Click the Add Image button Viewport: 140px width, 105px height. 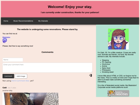click(x=21, y=76)
